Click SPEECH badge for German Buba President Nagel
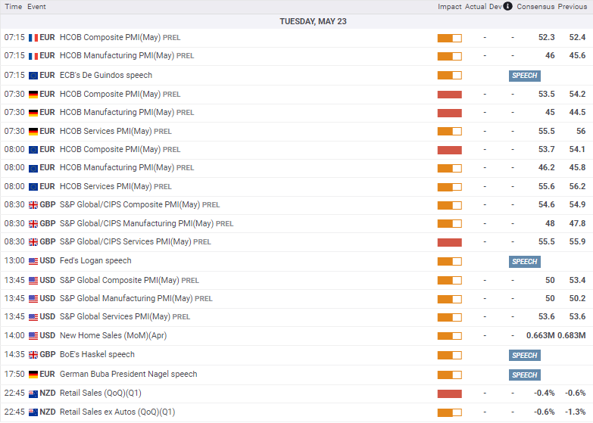 point(525,375)
